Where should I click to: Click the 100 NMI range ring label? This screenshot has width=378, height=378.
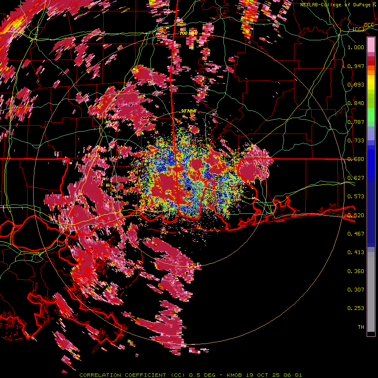click(189, 33)
